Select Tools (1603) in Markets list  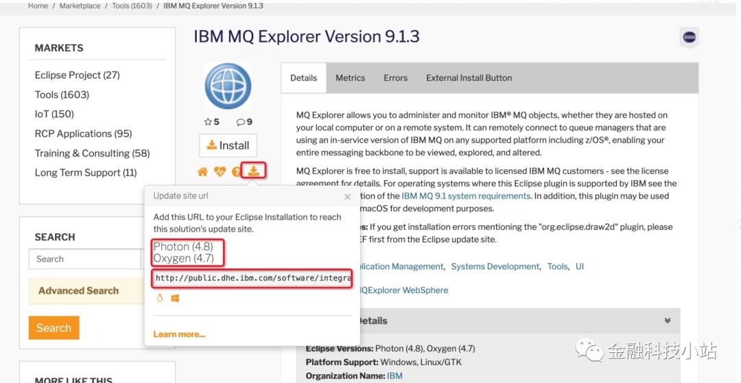62,95
